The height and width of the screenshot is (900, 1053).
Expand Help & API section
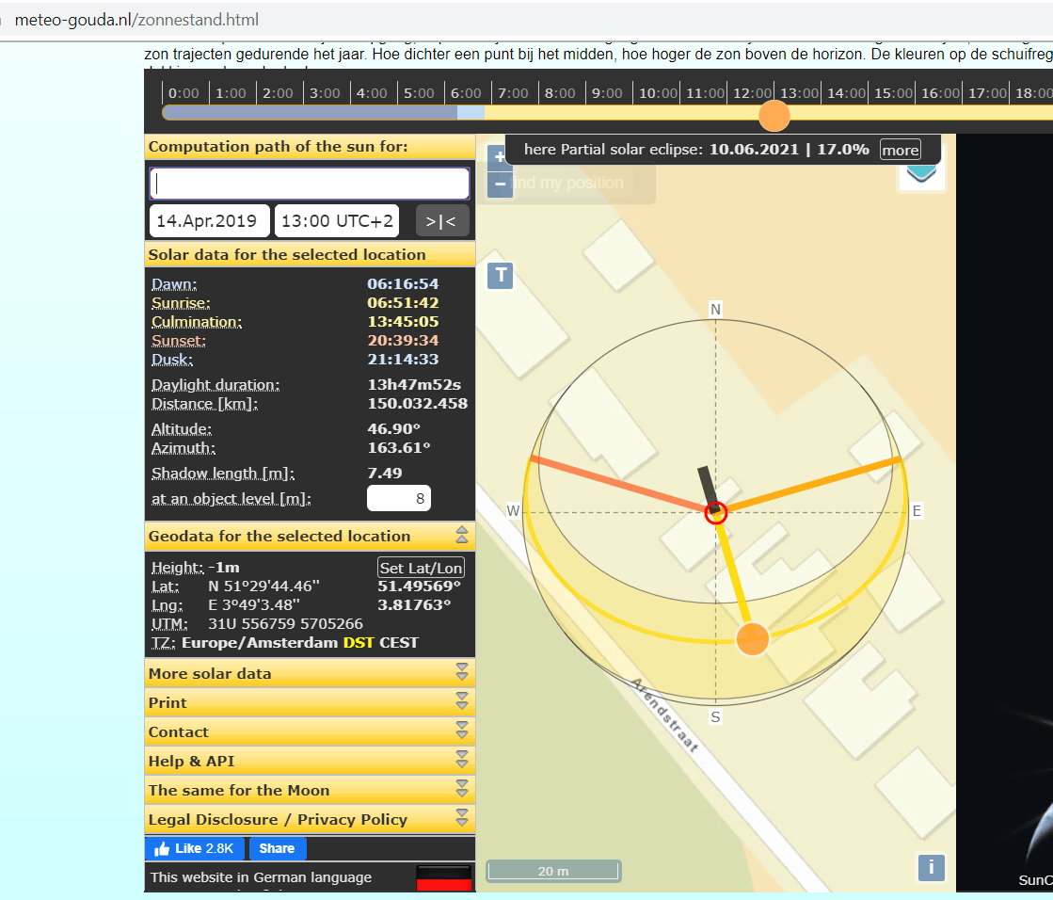[462, 761]
